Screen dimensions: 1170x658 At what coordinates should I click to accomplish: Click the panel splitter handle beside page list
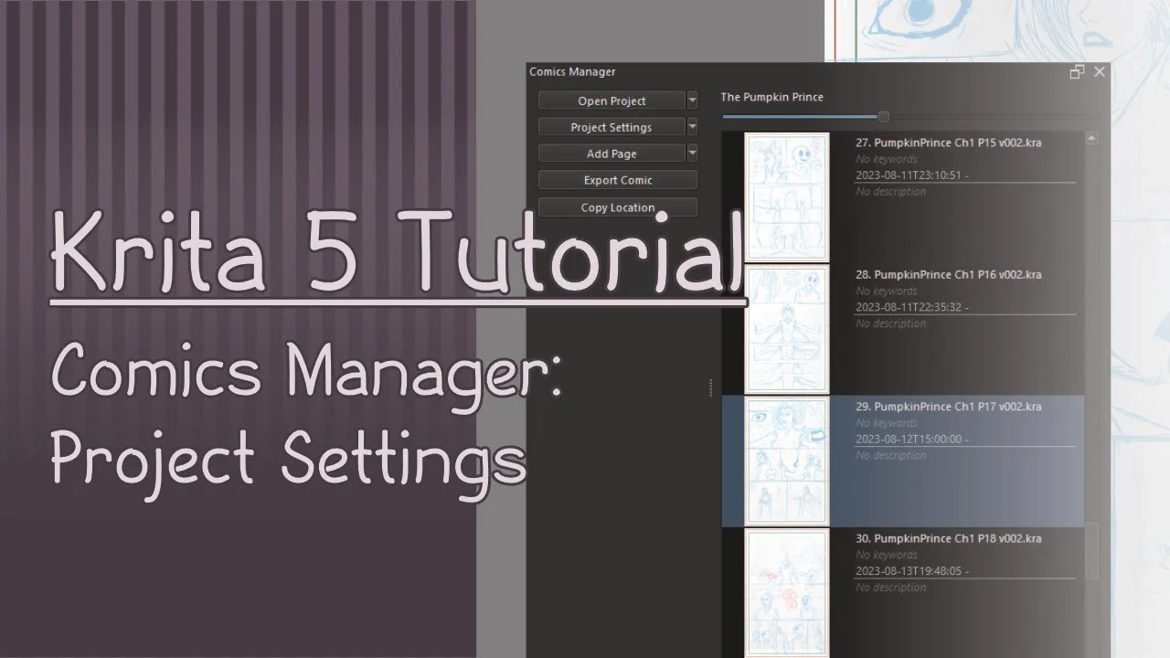tap(711, 387)
